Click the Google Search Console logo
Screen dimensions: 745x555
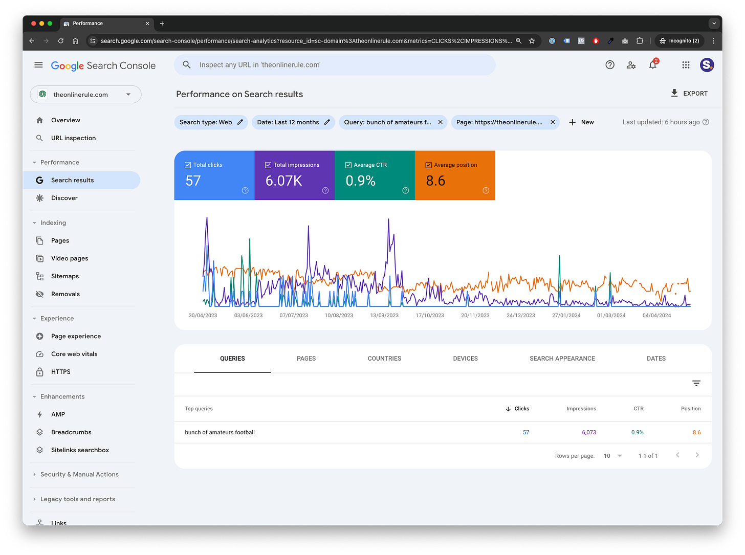tap(103, 65)
